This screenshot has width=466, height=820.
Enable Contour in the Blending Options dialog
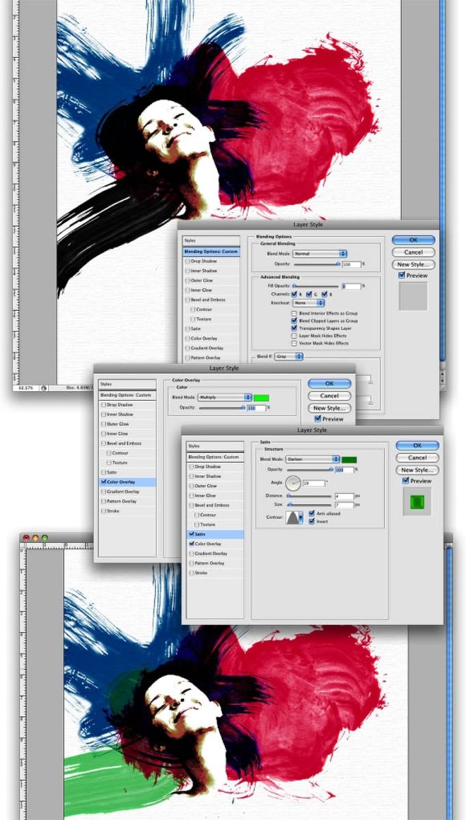coord(192,309)
